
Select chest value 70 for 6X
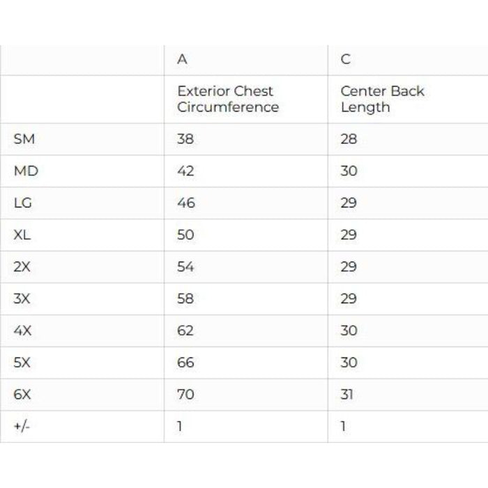pos(185,394)
